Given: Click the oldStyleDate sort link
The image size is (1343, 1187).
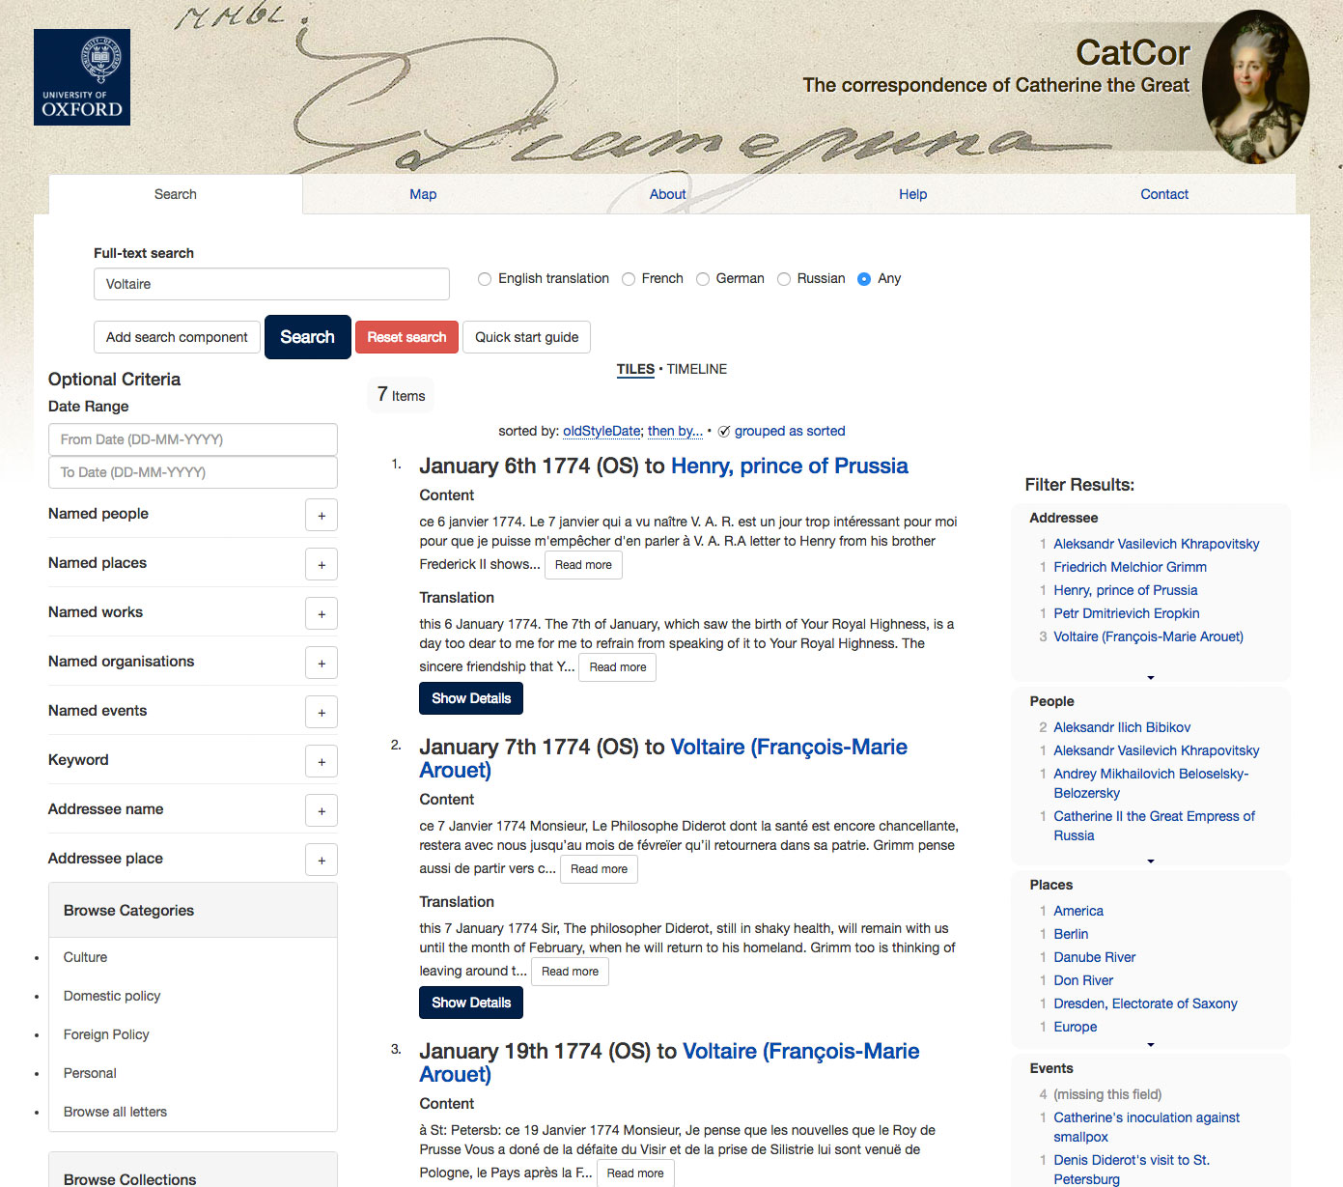Looking at the screenshot, I should [602, 431].
